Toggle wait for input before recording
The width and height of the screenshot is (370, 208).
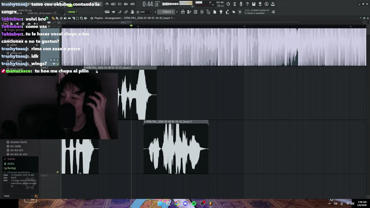pyautogui.click(x=113, y=4)
